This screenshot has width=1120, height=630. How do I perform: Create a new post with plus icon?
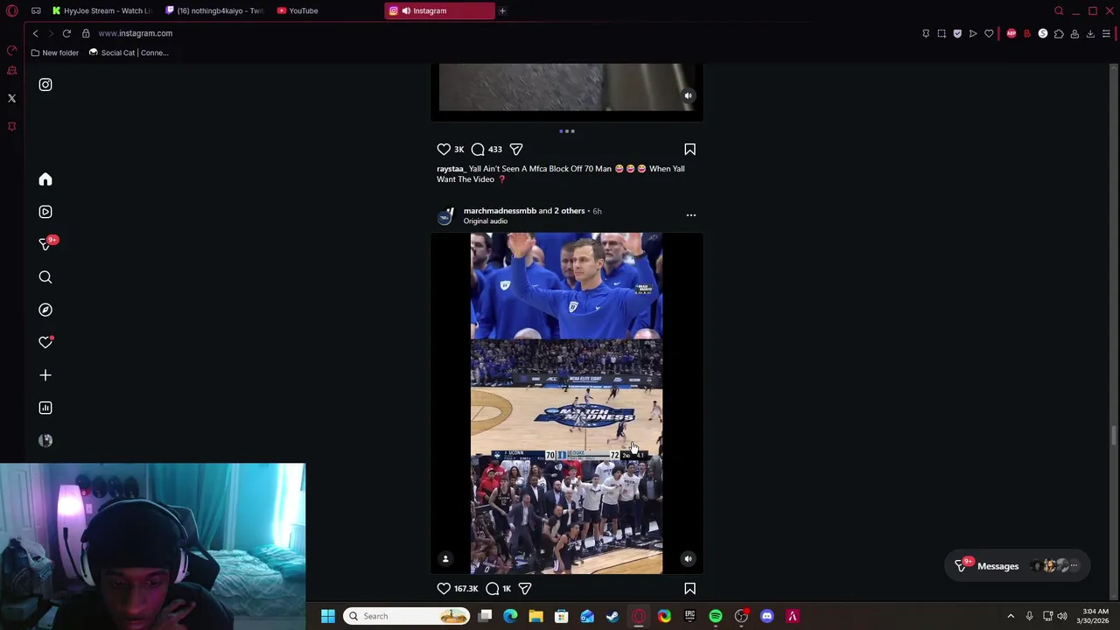pos(45,375)
